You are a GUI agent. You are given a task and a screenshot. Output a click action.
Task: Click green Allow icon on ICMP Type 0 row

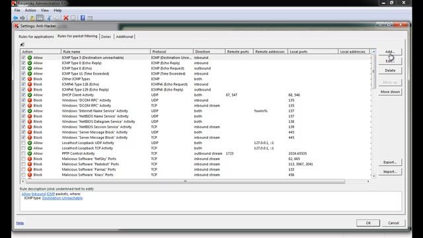[x=30, y=63]
